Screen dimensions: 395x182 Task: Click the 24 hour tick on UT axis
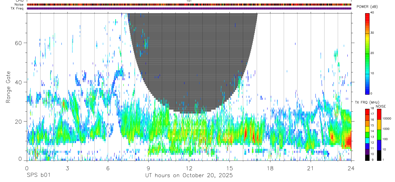click(351, 168)
